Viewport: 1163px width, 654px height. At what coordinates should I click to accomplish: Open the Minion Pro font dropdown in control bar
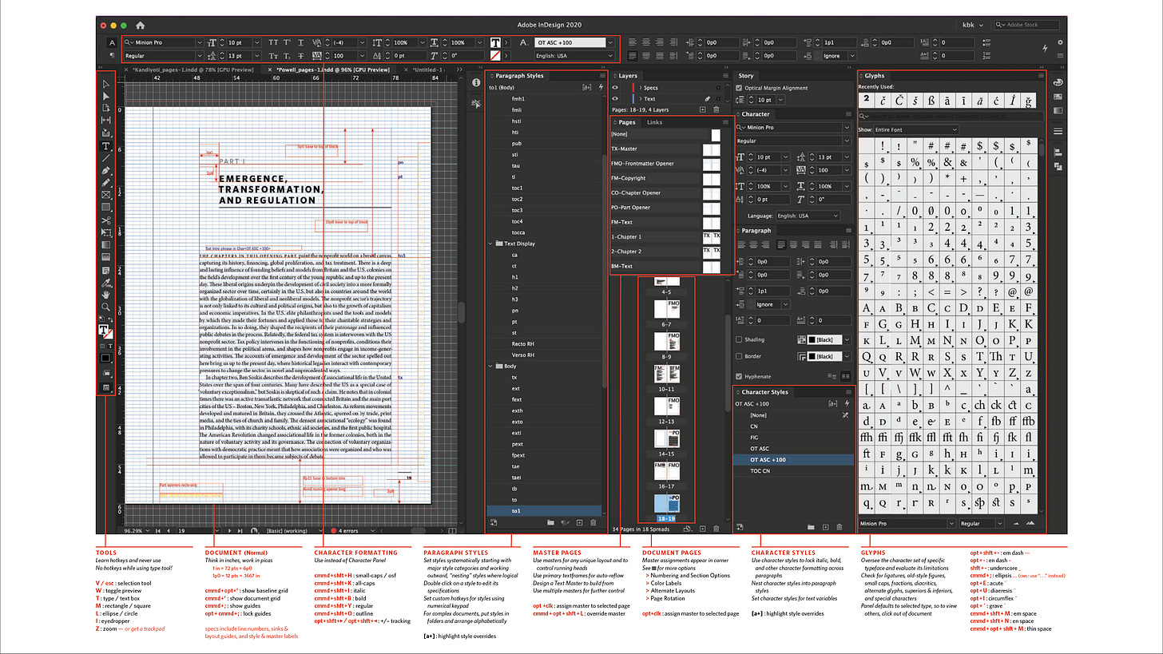[x=198, y=42]
